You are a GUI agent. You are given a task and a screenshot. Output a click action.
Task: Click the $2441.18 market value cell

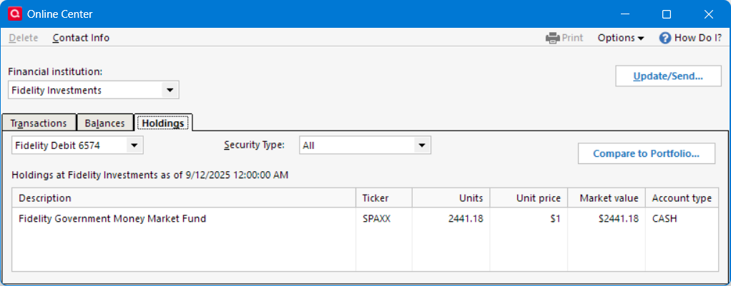[619, 218]
